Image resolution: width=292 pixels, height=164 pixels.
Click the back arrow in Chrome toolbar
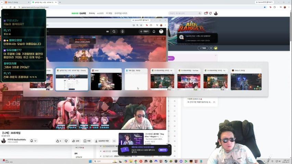pyautogui.click(x=2, y=7)
